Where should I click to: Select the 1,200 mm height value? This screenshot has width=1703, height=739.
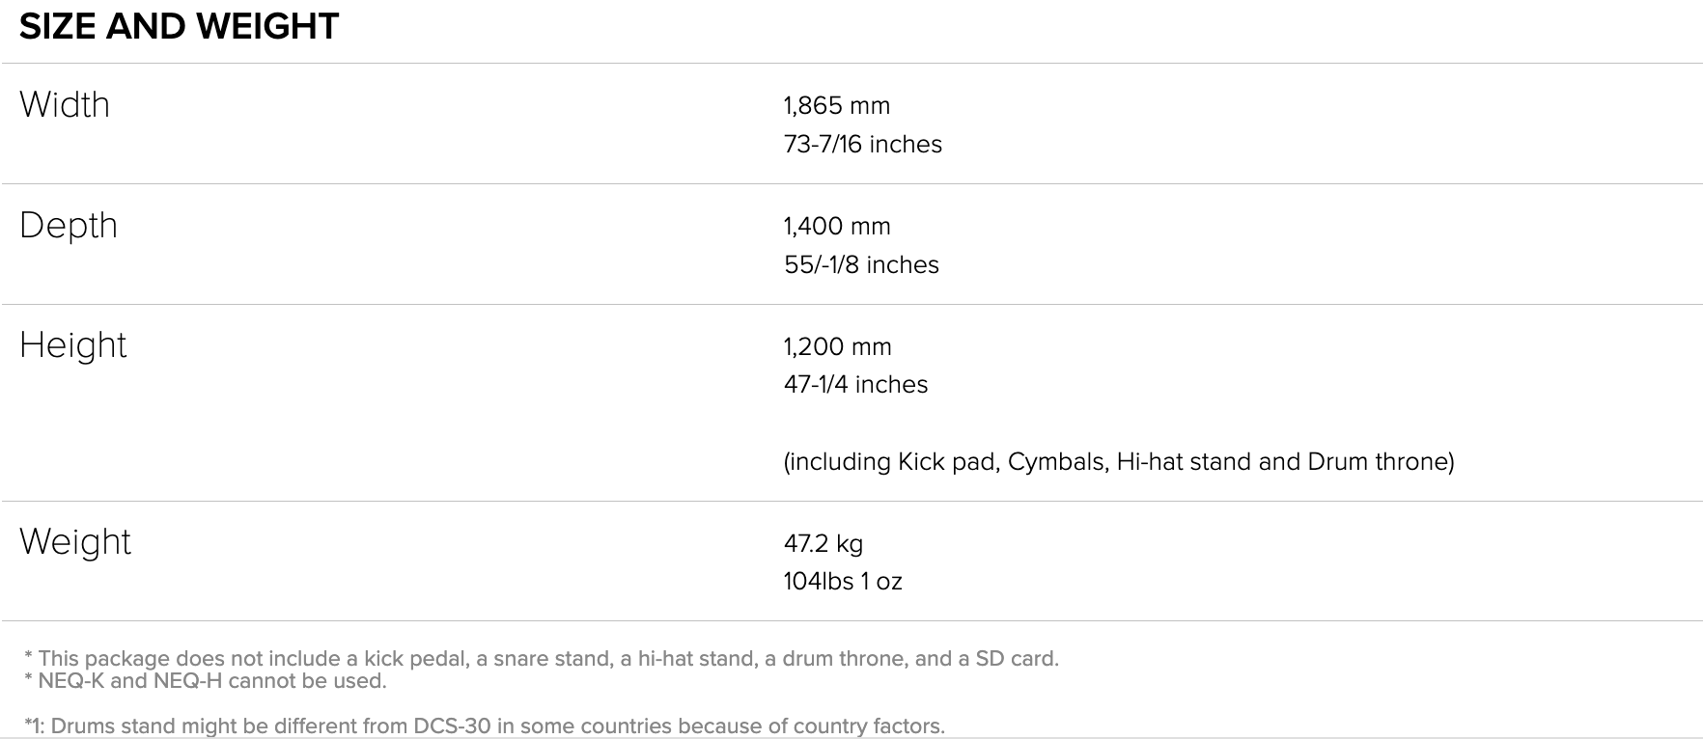click(837, 346)
